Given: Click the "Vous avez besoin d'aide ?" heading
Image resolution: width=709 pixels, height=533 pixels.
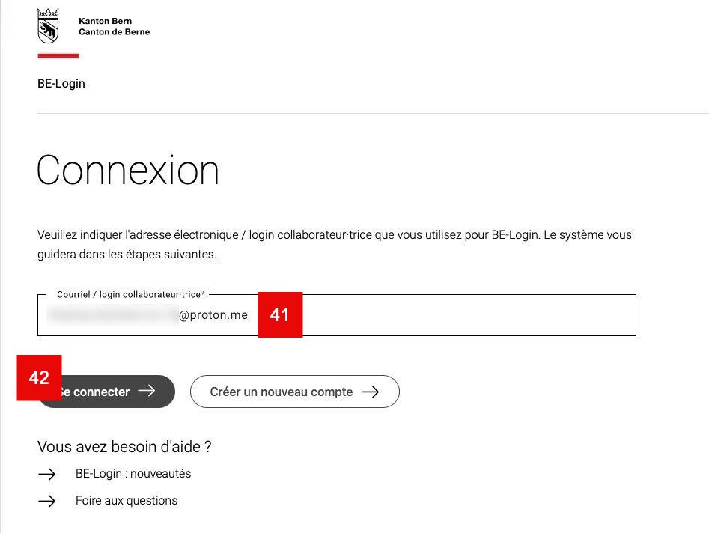Looking at the screenshot, I should (124, 447).
